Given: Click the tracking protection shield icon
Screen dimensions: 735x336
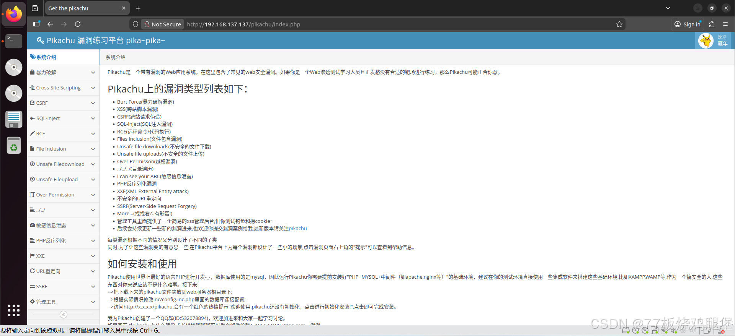Looking at the screenshot, I should click(136, 24).
